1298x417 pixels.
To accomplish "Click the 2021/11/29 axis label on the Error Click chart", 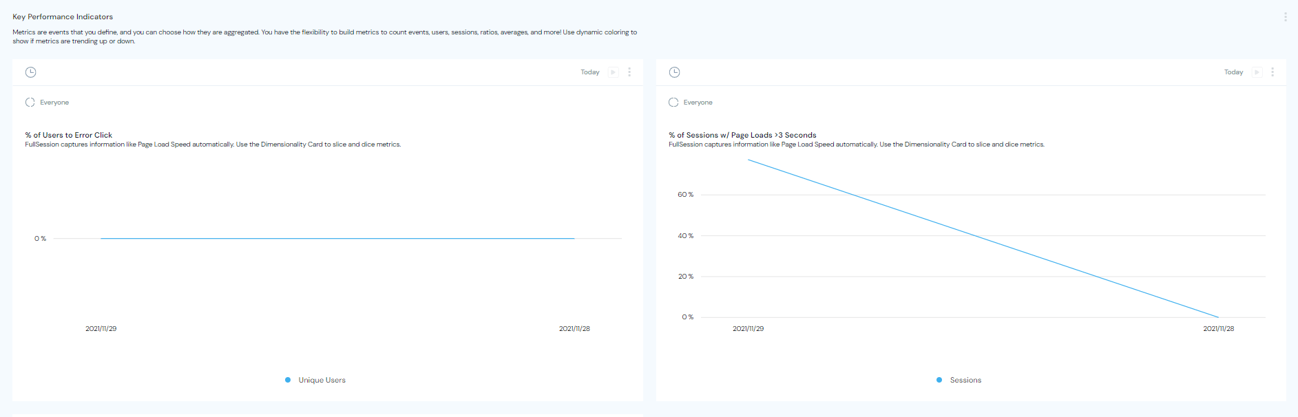I will click(x=101, y=329).
